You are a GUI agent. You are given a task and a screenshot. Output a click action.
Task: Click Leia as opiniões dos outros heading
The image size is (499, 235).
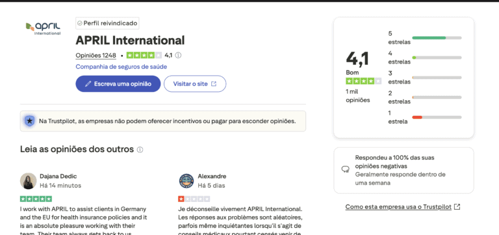coord(77,149)
